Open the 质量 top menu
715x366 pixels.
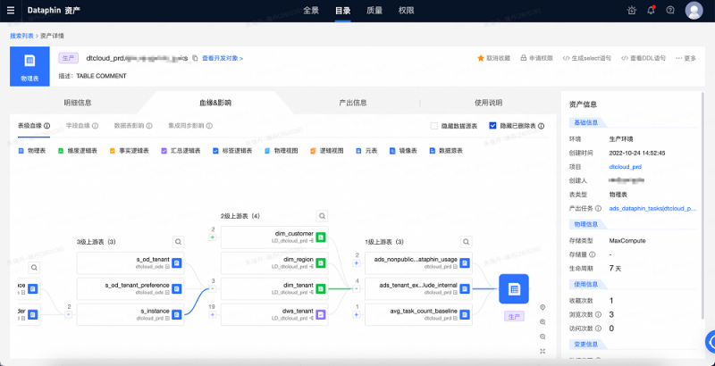click(x=374, y=11)
